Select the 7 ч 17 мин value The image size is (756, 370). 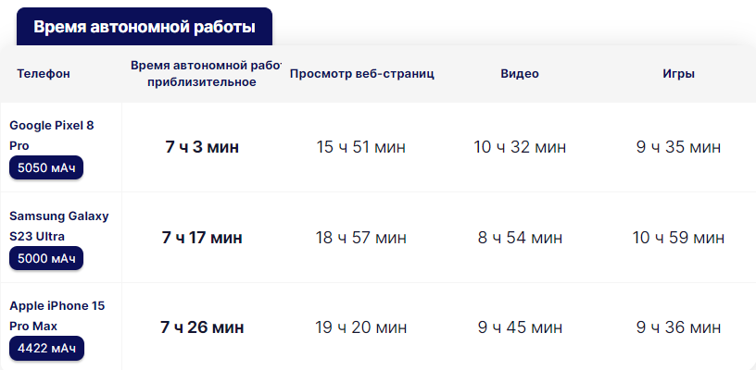point(202,237)
